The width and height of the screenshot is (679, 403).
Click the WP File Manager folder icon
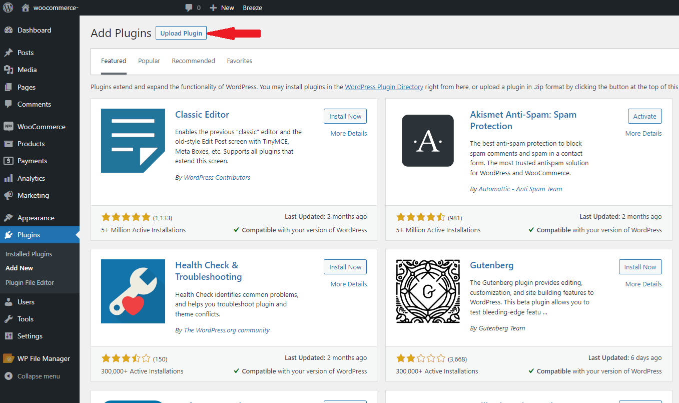click(9, 358)
